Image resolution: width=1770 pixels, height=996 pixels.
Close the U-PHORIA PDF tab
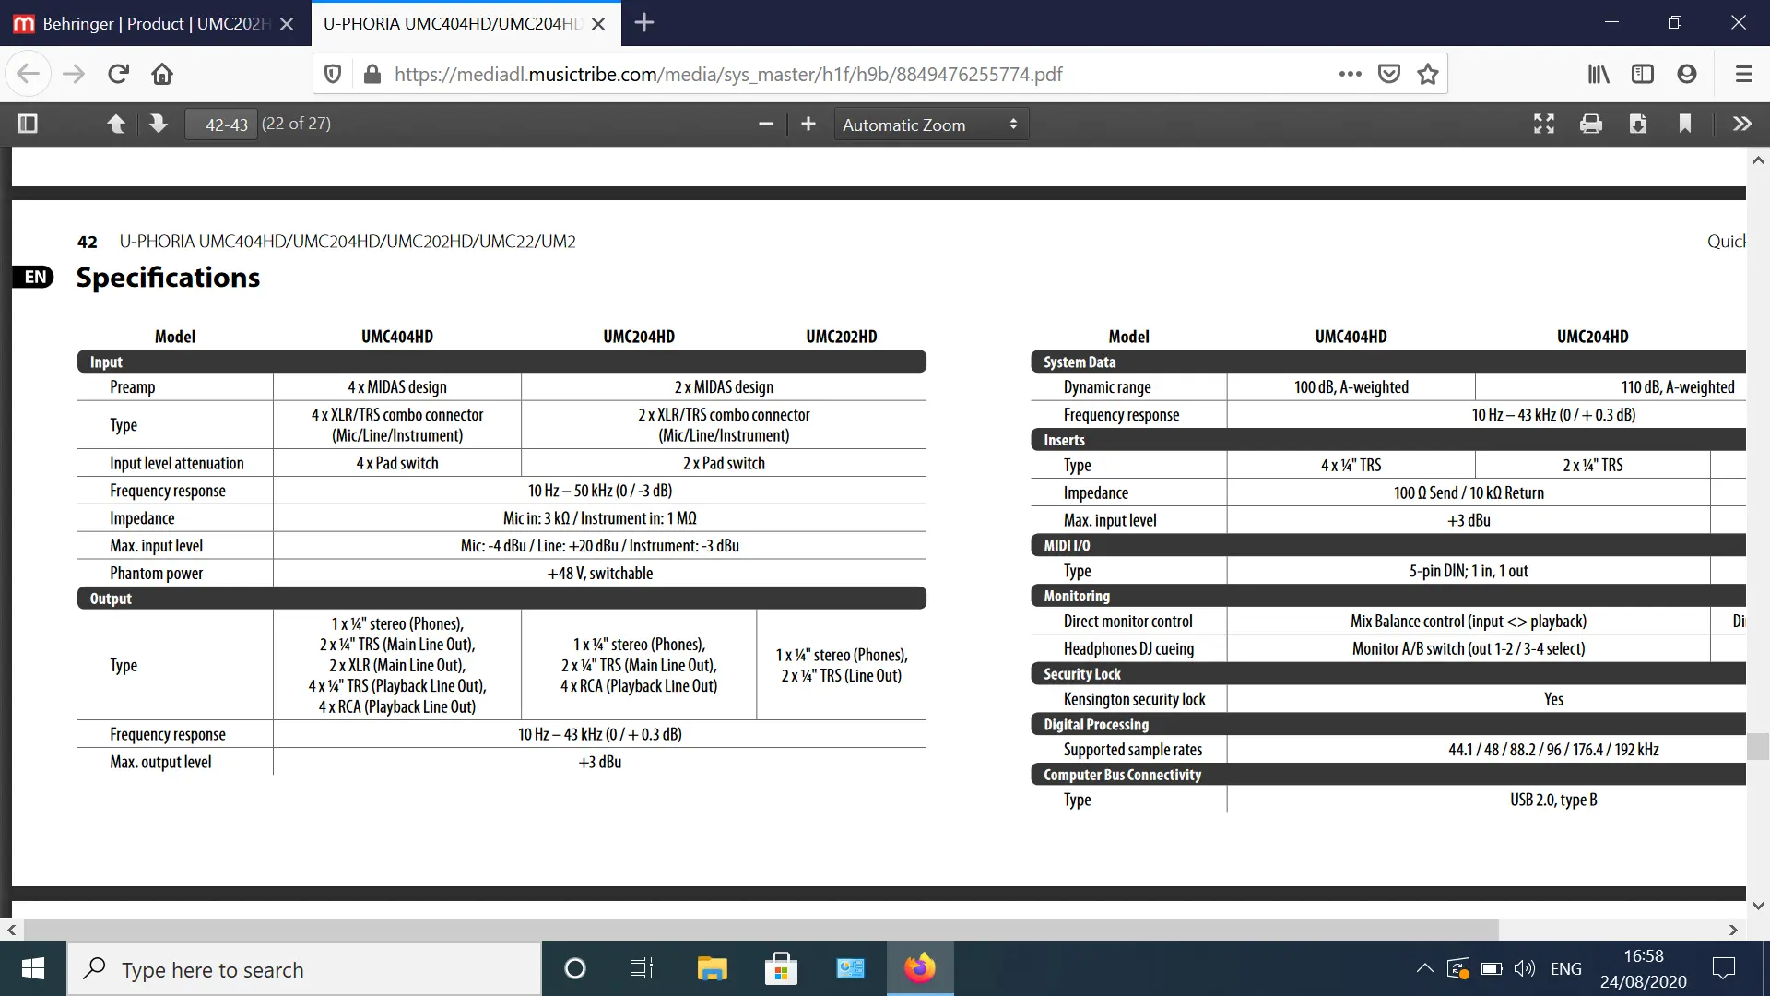click(598, 24)
